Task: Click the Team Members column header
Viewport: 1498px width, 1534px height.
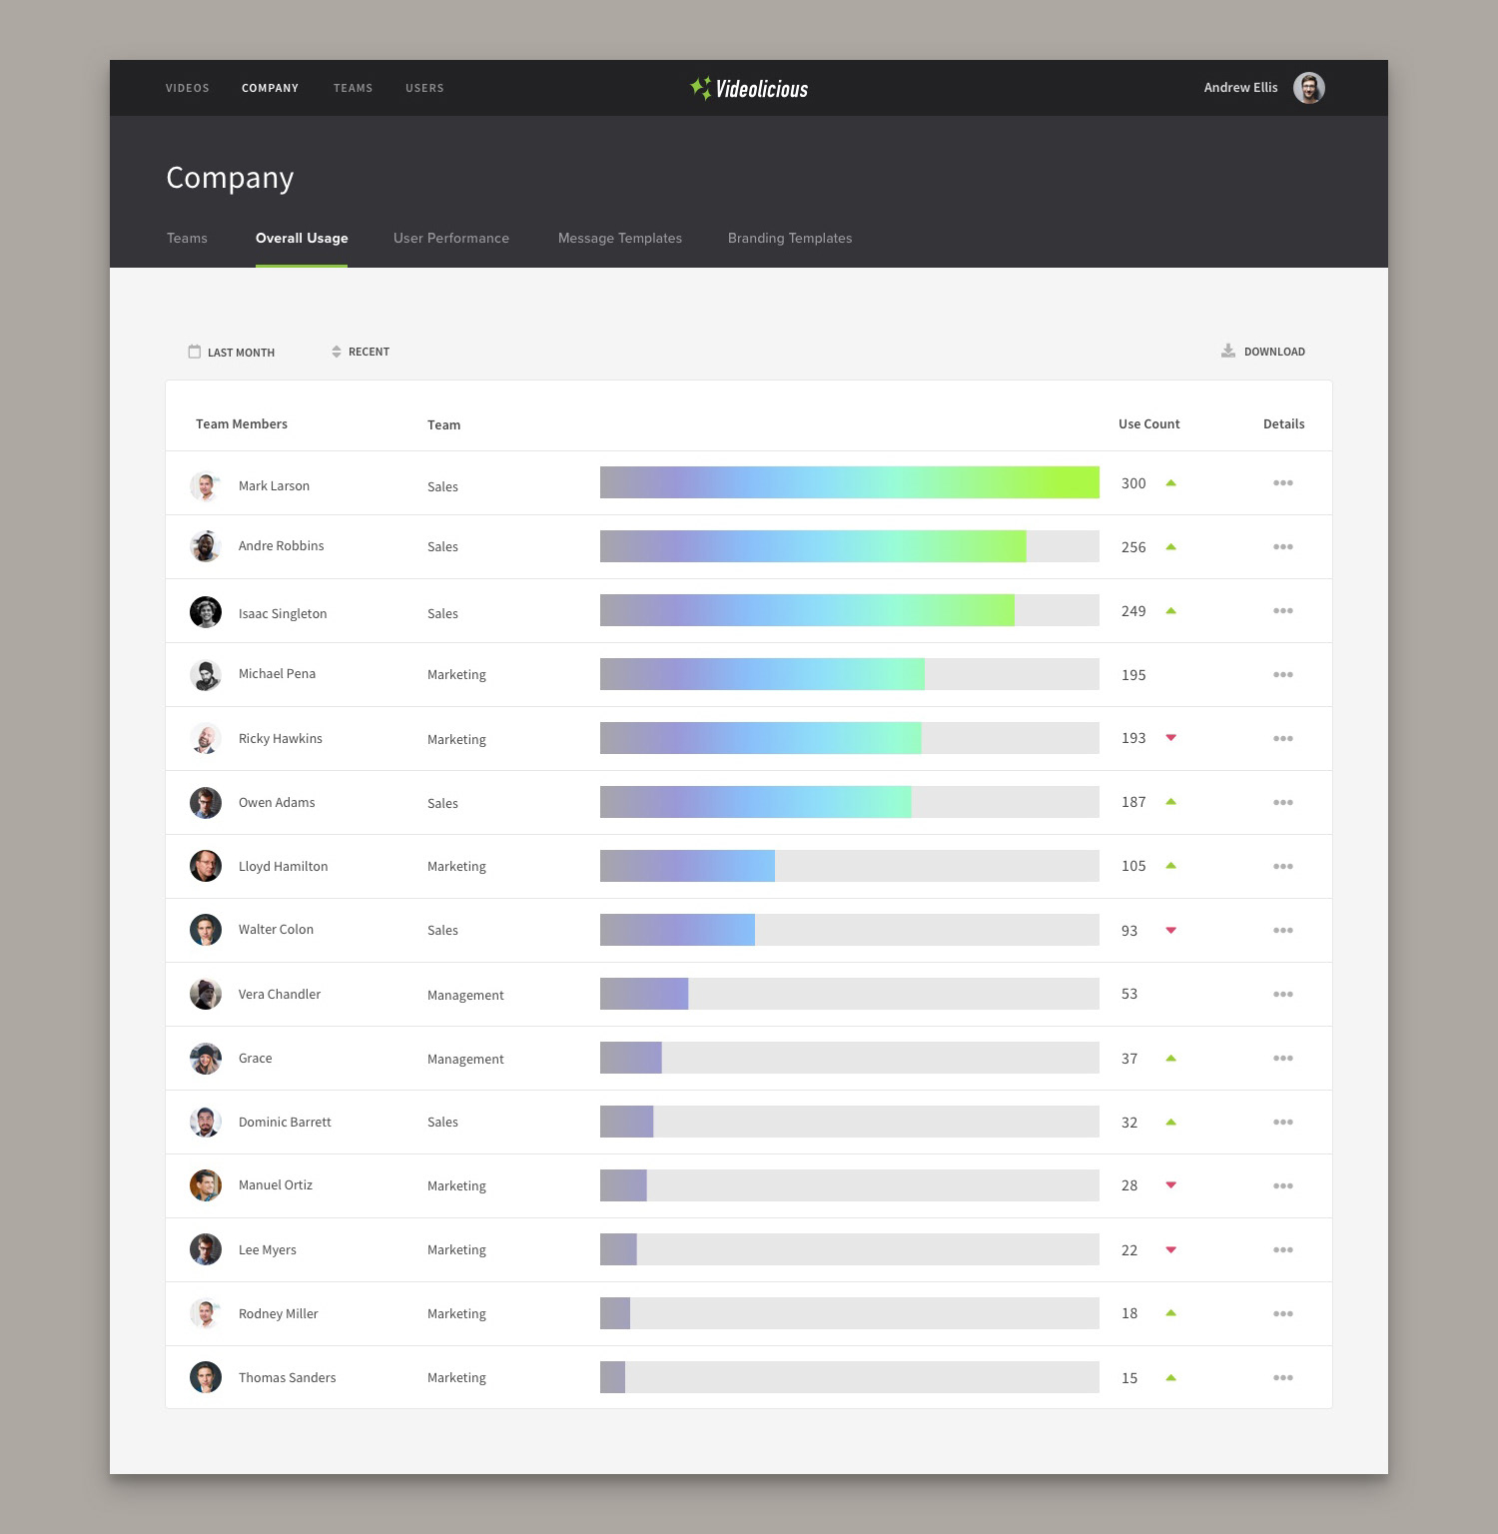Action: tap(242, 424)
